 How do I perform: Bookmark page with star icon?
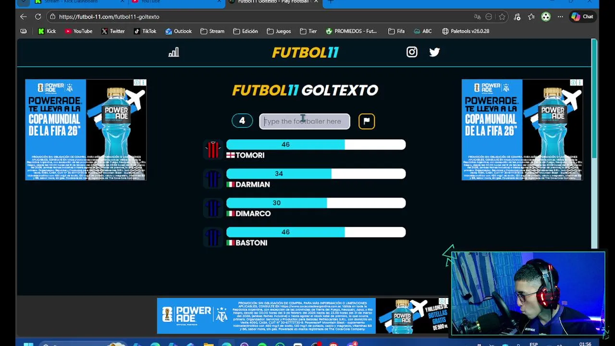pos(502,17)
